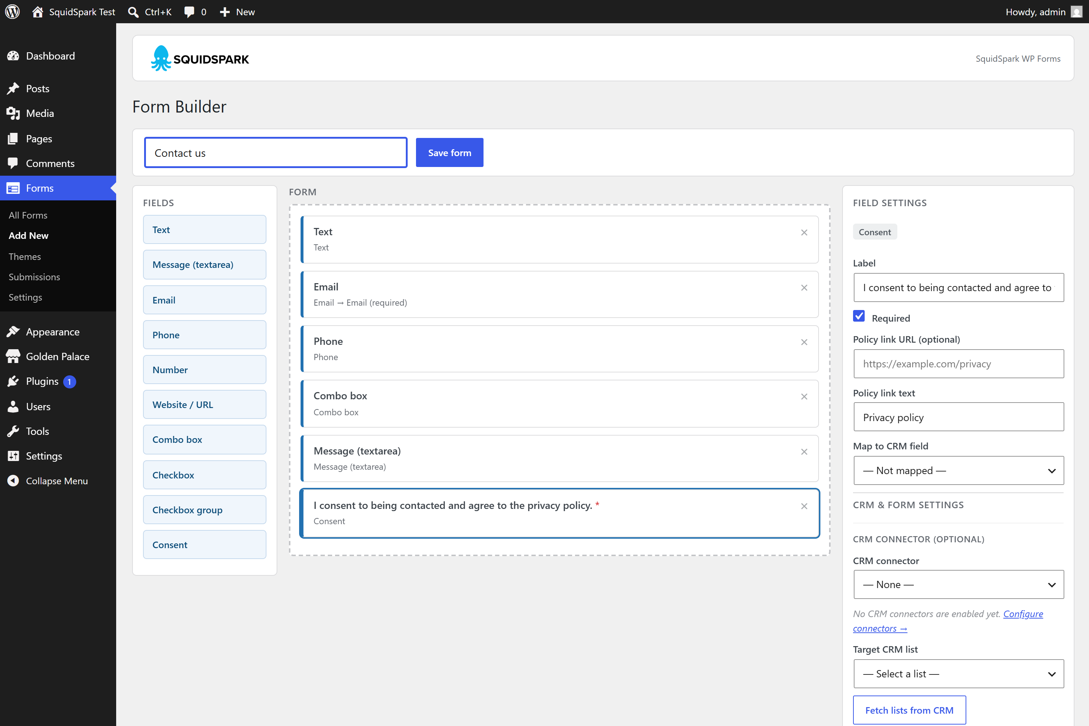This screenshot has width=1089, height=726.
Task: Open the Dashboard menu
Action: click(58, 56)
